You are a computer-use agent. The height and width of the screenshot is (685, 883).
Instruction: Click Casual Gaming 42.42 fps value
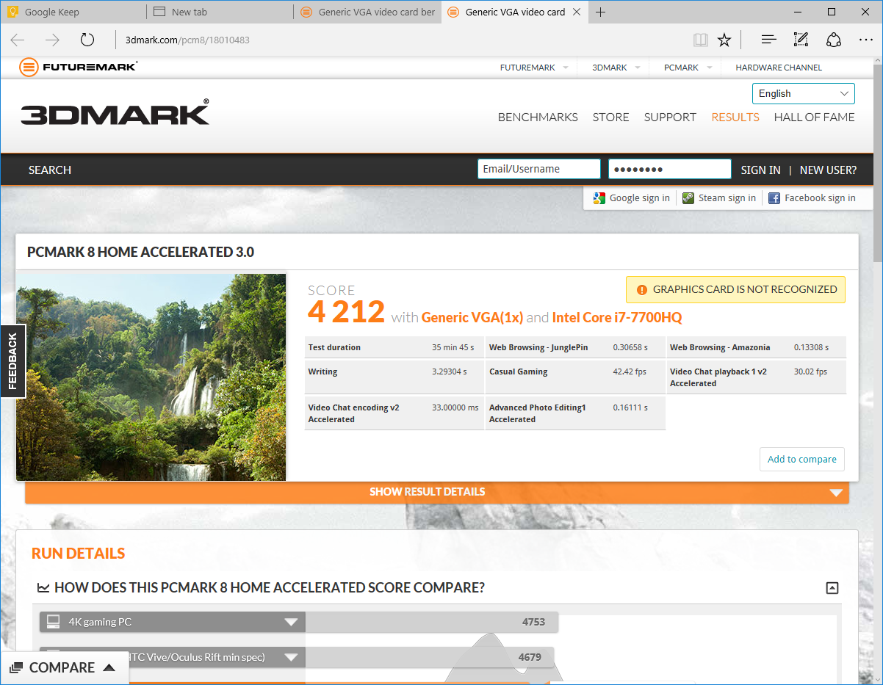click(630, 372)
